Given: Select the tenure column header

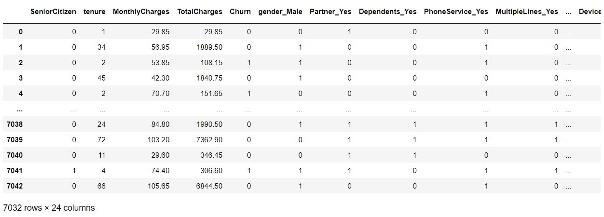Looking at the screenshot, I should point(95,12).
